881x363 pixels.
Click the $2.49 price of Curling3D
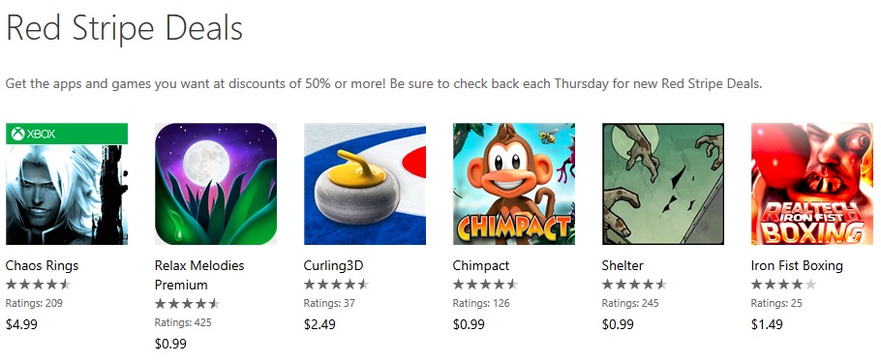tap(319, 325)
